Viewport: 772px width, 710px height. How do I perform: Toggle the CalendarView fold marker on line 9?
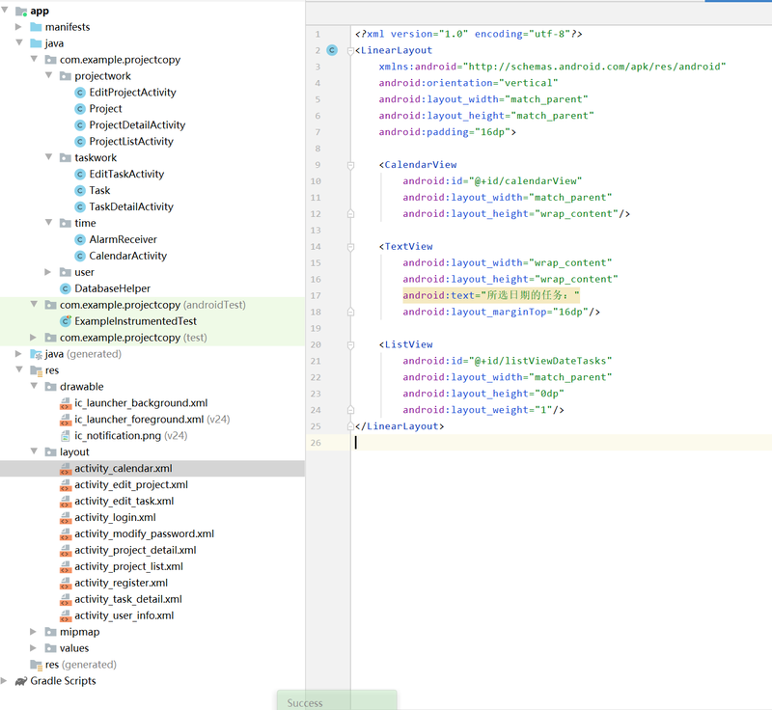[350, 165]
